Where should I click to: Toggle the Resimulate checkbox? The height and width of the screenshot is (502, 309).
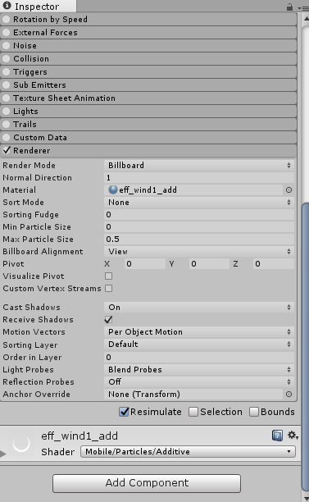pyautogui.click(x=124, y=412)
